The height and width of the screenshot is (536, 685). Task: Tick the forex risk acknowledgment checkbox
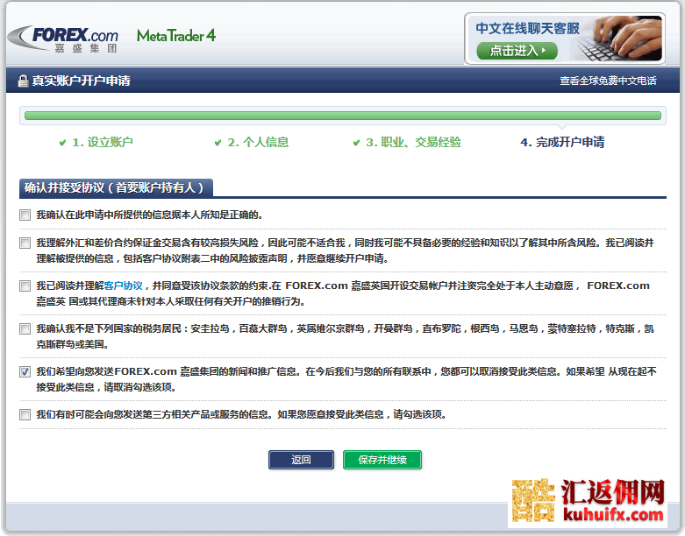25,243
